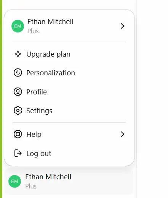This screenshot has width=168, height=198.
Task: Select the Personalization menu item
Action: click(69, 73)
